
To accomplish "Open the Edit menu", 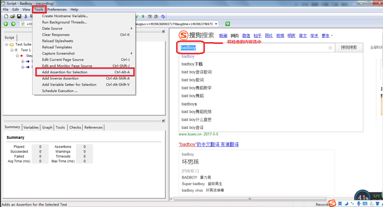I will click(x=16, y=9).
